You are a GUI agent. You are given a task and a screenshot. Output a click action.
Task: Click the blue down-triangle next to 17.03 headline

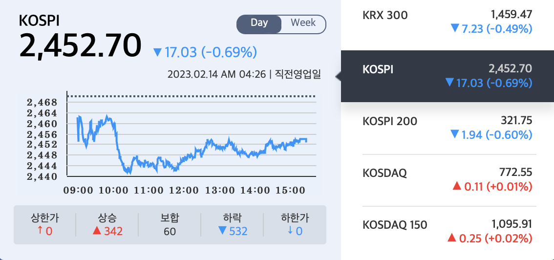(157, 52)
